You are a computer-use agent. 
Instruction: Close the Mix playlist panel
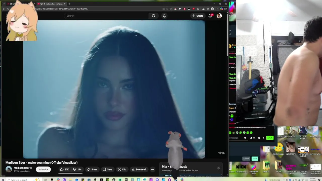pos(218,168)
